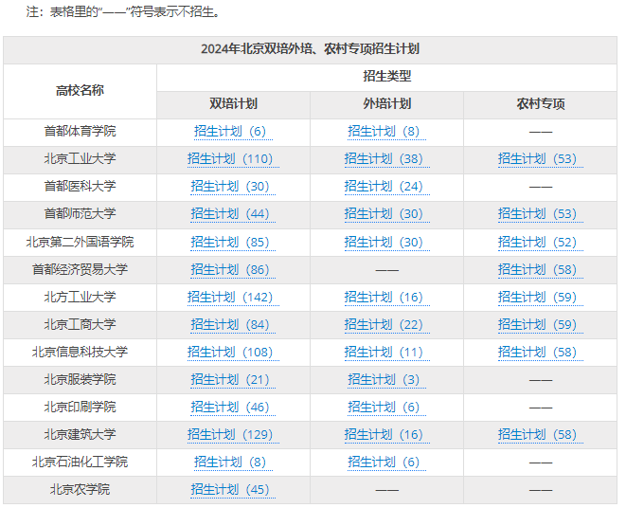Screen dimensions: 626x508
Task: Open 北方工业大学 农村专项 招生计划 (59) link
Action: pyautogui.click(x=541, y=298)
